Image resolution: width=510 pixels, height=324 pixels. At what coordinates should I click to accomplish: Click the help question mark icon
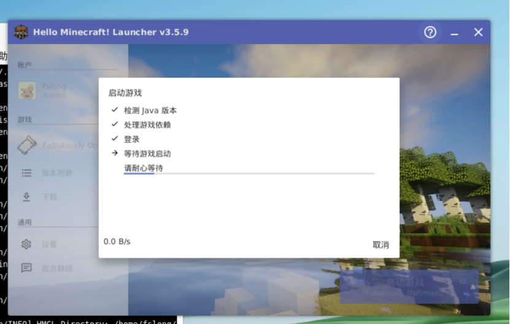430,32
